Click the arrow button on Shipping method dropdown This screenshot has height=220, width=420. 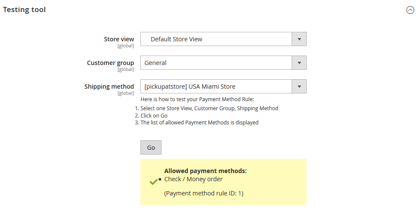tap(299, 87)
